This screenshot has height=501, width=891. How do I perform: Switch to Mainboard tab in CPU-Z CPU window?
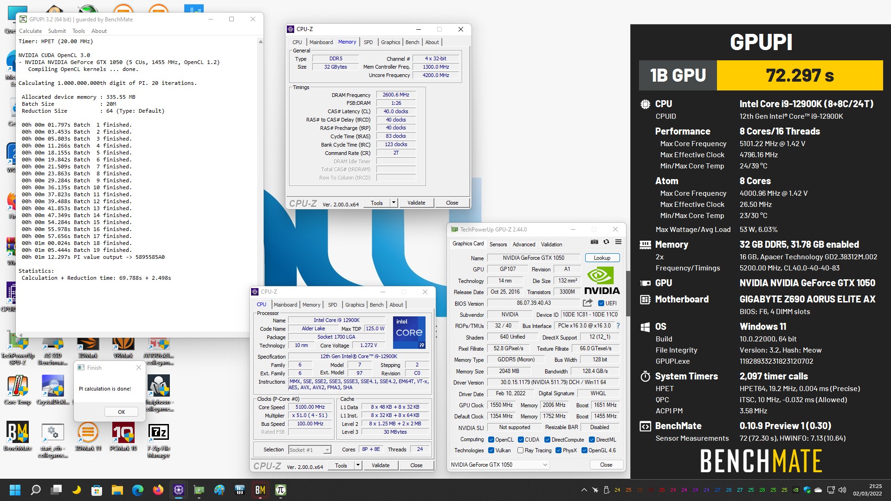[285, 305]
